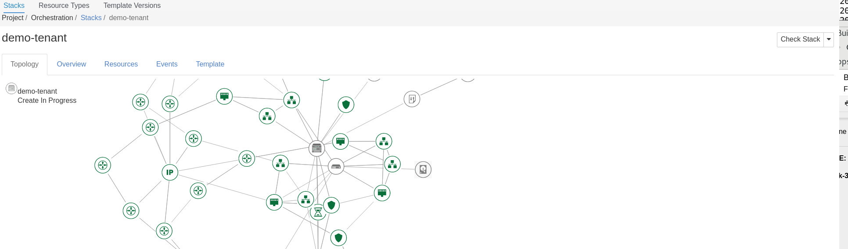Go to the Events tab
This screenshot has height=249, width=848.
[167, 64]
